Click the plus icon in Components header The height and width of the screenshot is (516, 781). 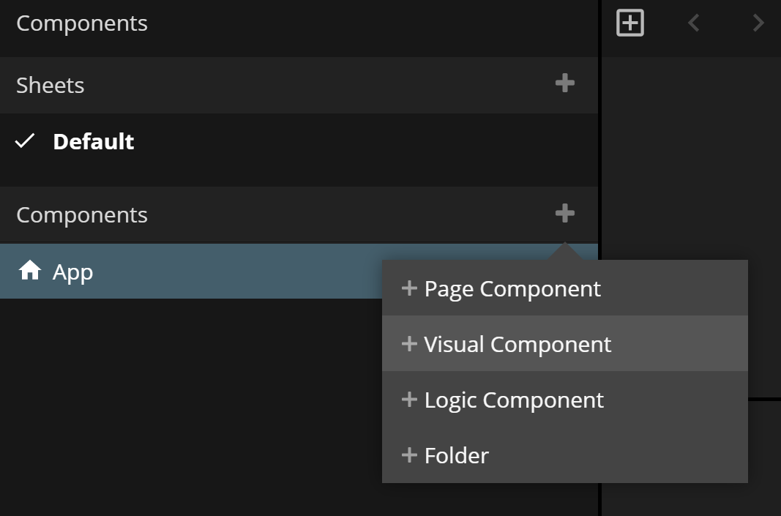tap(564, 214)
